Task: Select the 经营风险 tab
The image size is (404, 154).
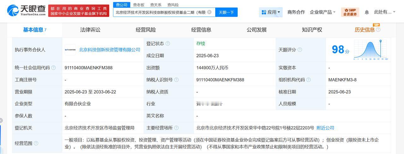Action: [x=146, y=30]
